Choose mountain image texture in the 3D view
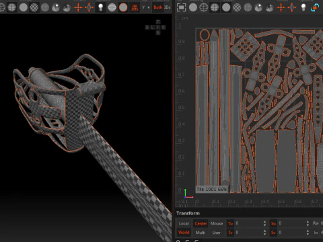Screen dimensions: 323x242 tap(67, 7)
